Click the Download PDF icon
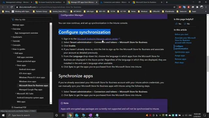The height and width of the screenshot is (118, 209). point(12,107)
